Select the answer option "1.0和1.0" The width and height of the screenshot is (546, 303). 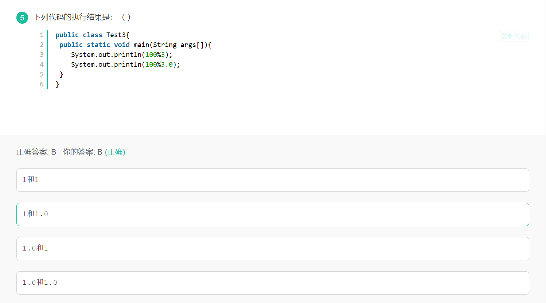(272, 283)
